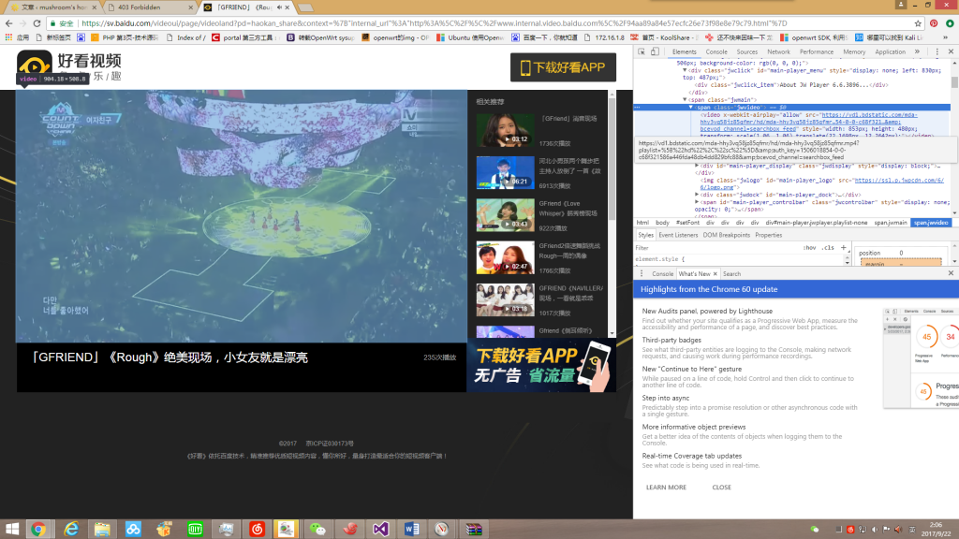Open Windows Start button
Viewport: 959px width, 539px height.
click(x=11, y=530)
